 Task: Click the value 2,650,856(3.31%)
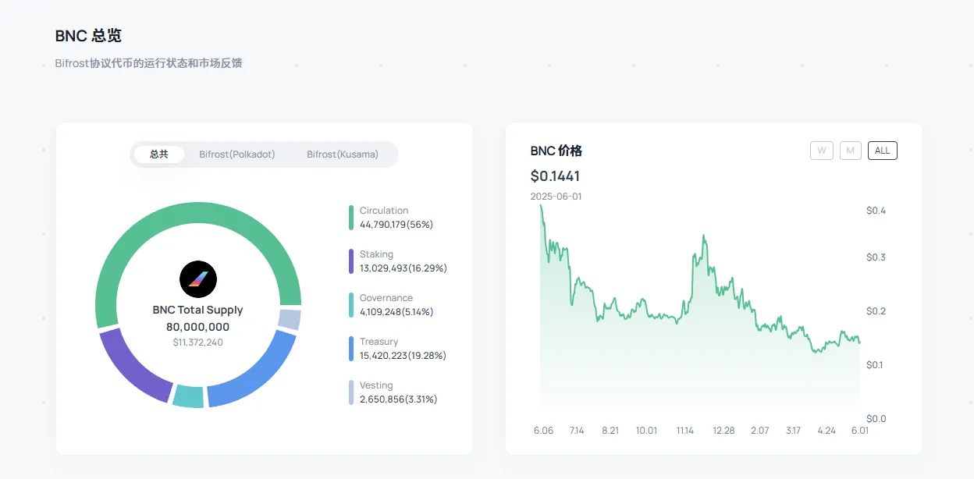[399, 399]
